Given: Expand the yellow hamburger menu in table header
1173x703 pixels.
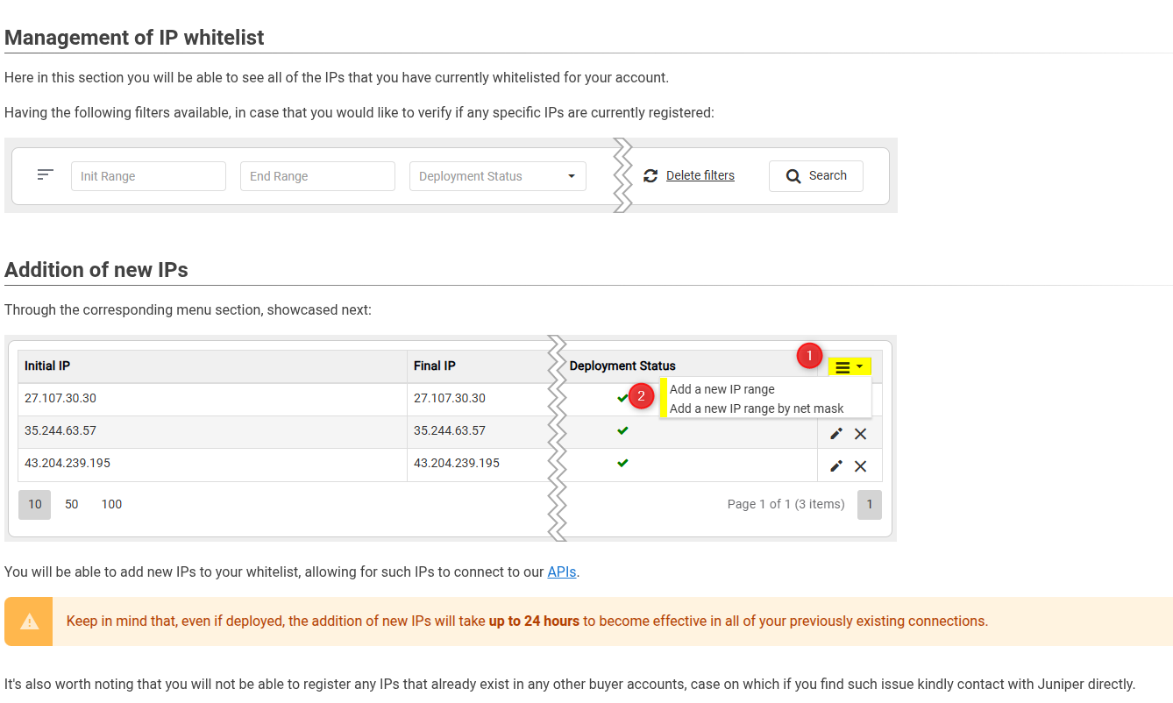Looking at the screenshot, I should 849,367.
